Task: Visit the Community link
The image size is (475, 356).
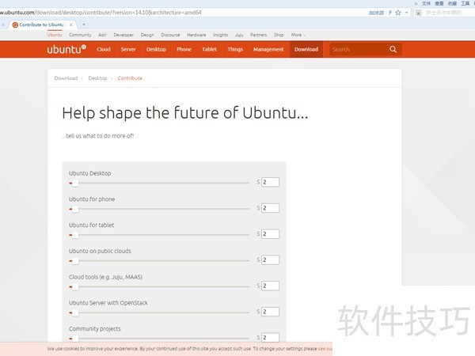Action: click(80, 35)
